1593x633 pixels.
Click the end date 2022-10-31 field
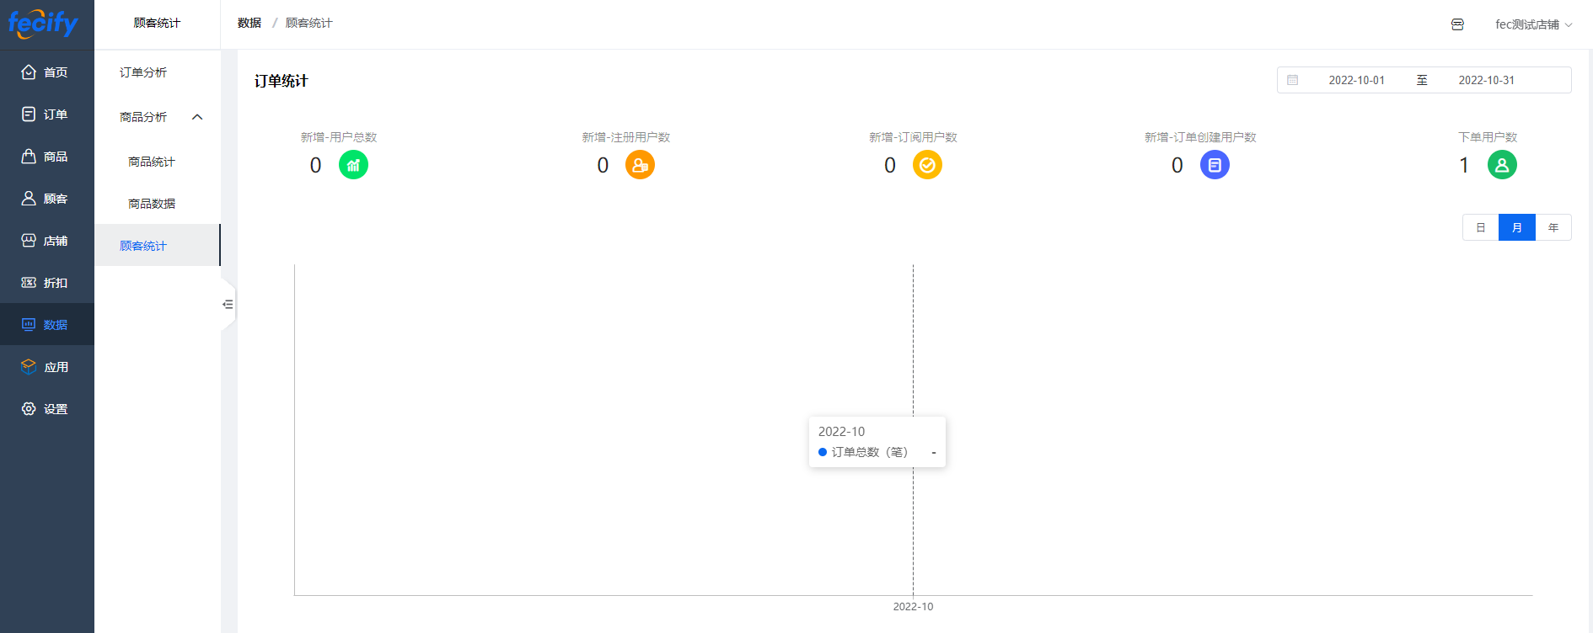click(x=1486, y=80)
